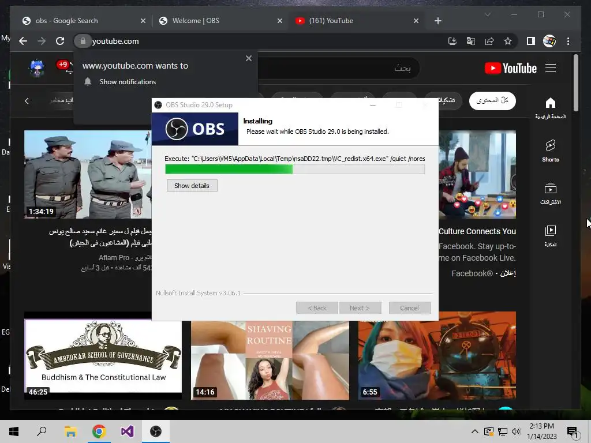591x443 pixels.
Task: Click the translate page icon
Action: point(471,41)
